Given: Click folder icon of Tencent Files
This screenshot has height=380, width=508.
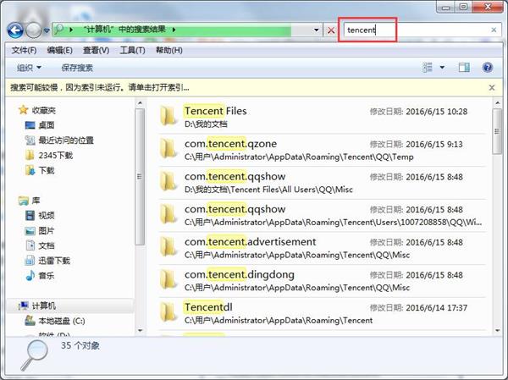Looking at the screenshot, I should tap(168, 116).
